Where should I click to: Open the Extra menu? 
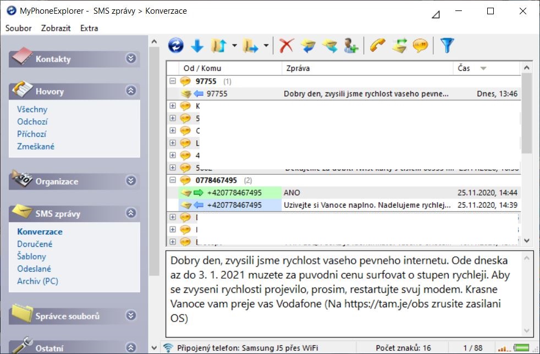point(89,28)
